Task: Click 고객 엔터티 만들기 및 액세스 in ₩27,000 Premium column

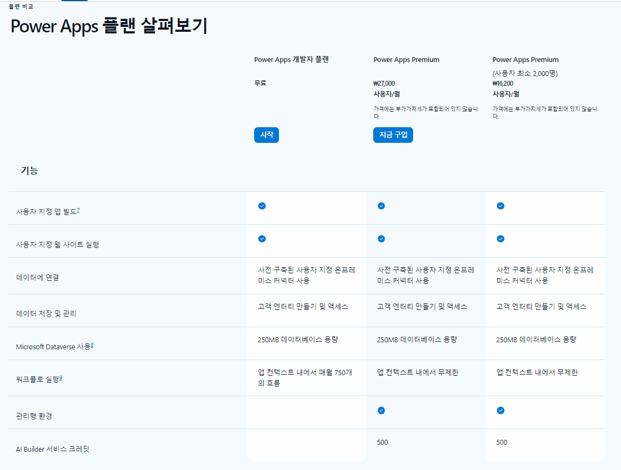Action: click(x=422, y=306)
